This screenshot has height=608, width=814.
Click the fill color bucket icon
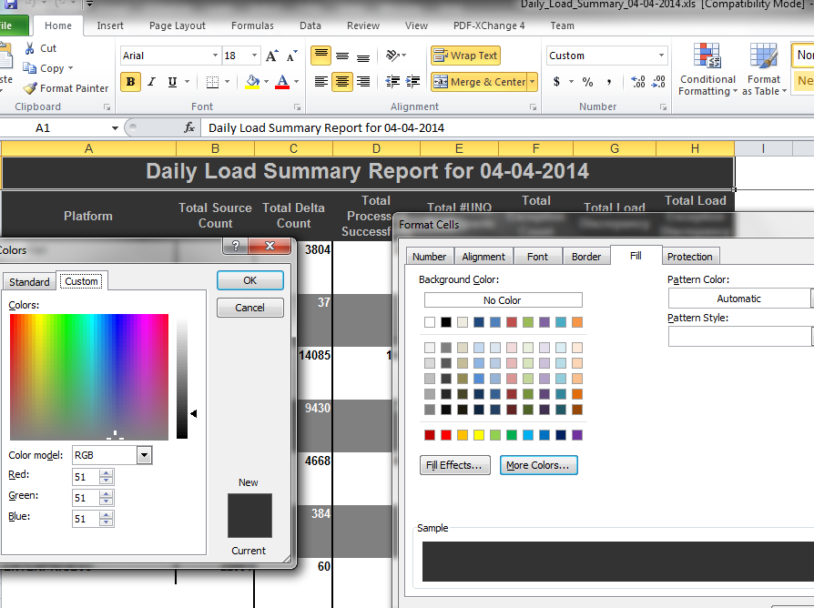pos(252,82)
